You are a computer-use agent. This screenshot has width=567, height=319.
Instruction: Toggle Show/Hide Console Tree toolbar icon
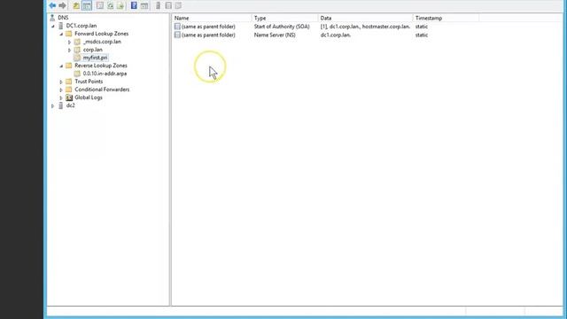point(87,5)
